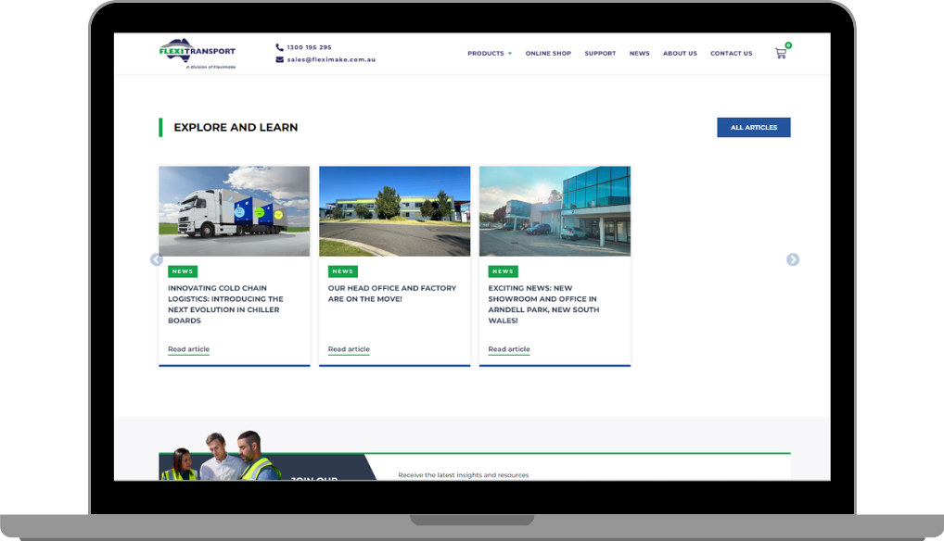Click News tag on head office article
Image resolution: width=944 pixels, height=541 pixels.
(x=342, y=271)
